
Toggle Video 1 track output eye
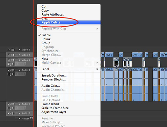[9, 60]
